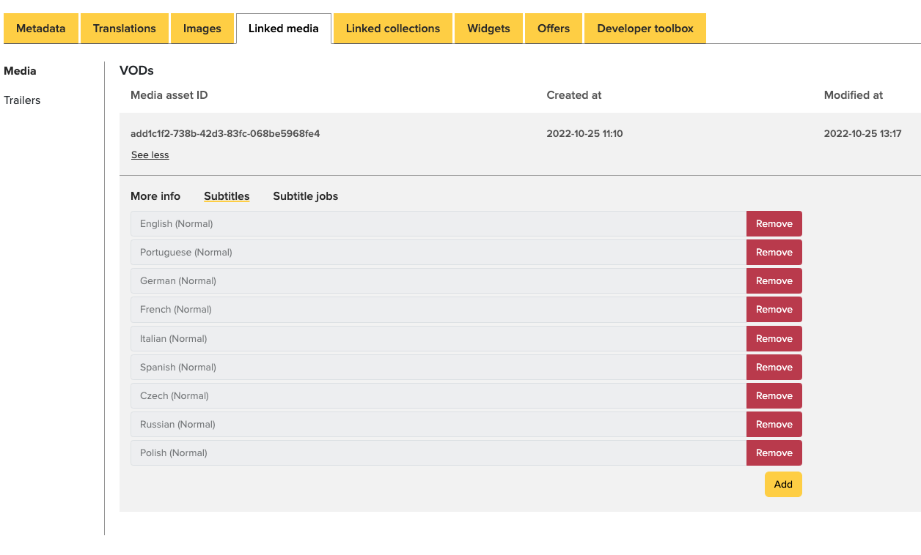Open the Metadata tab
This screenshot has width=921, height=555.
click(x=41, y=29)
